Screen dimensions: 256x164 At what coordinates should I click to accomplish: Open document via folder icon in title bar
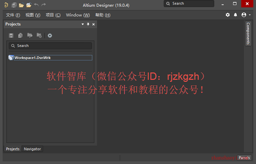pyautogui.click(x=21, y=5)
